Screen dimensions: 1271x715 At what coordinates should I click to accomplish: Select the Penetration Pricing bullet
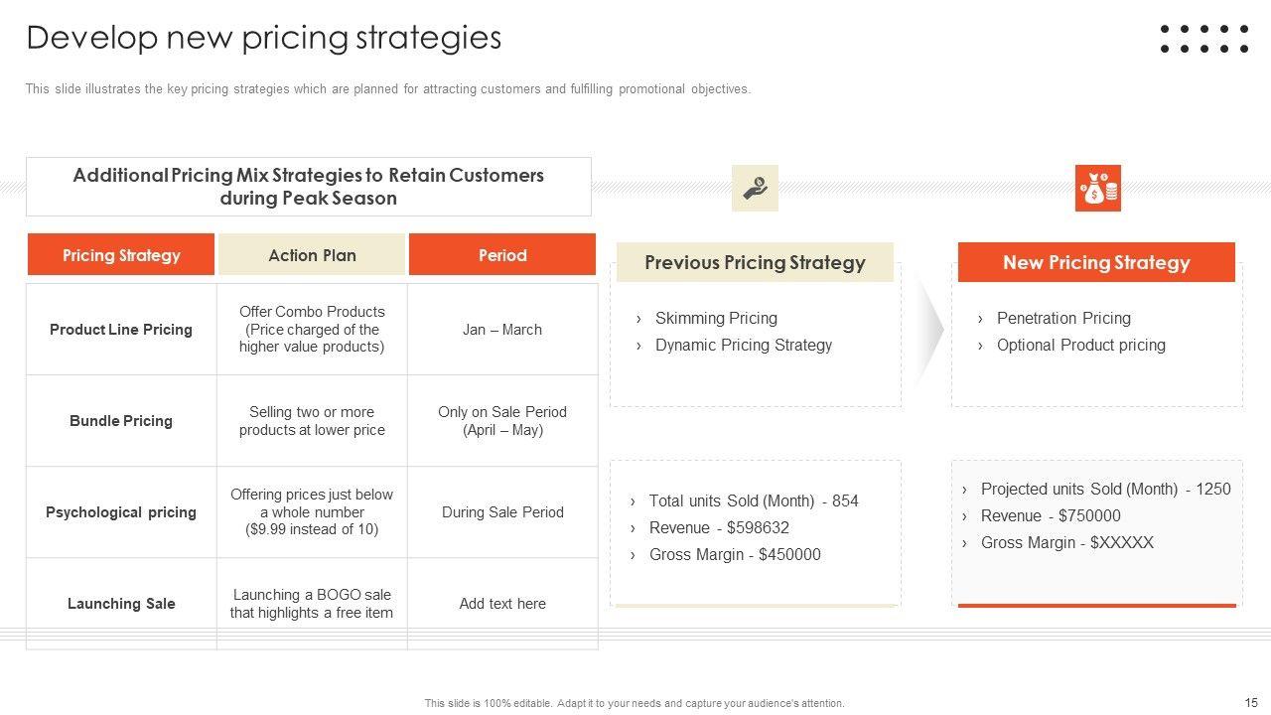point(1063,319)
